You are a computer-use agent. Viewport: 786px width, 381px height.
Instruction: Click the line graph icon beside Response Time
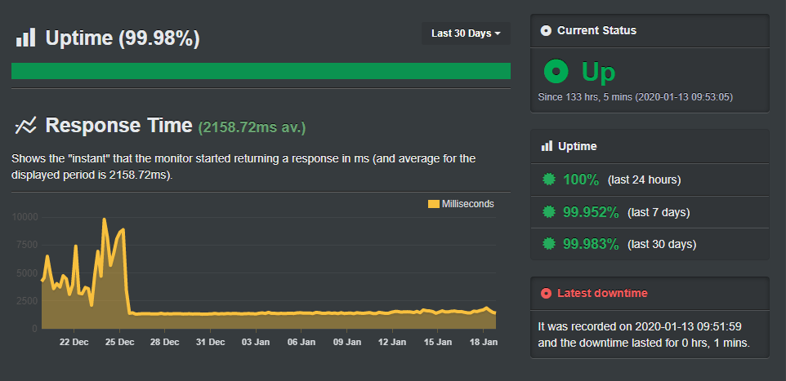point(25,126)
